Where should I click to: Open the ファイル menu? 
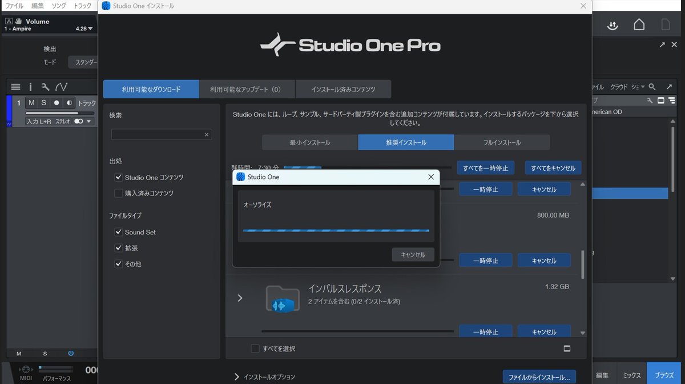(x=14, y=6)
